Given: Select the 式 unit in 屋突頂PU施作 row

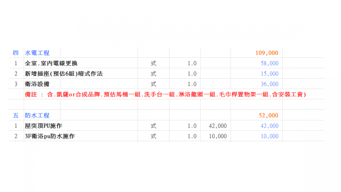Looking at the screenshot, I should 153,126.
